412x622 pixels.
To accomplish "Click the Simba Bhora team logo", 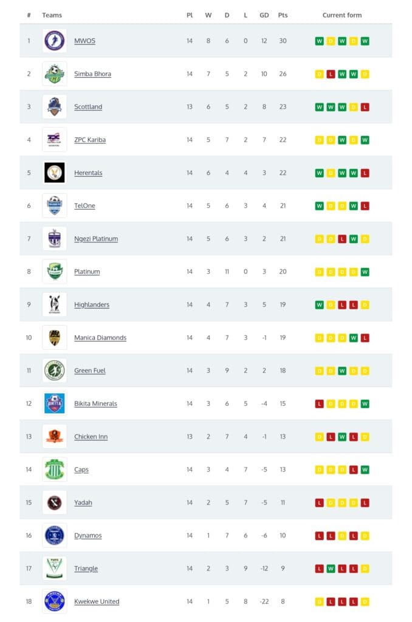I will [x=54, y=73].
